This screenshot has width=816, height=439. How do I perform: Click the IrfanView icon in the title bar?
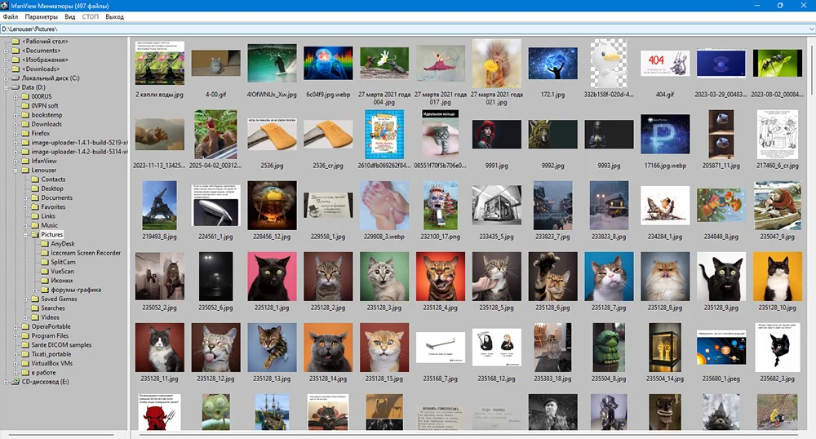(x=5, y=5)
